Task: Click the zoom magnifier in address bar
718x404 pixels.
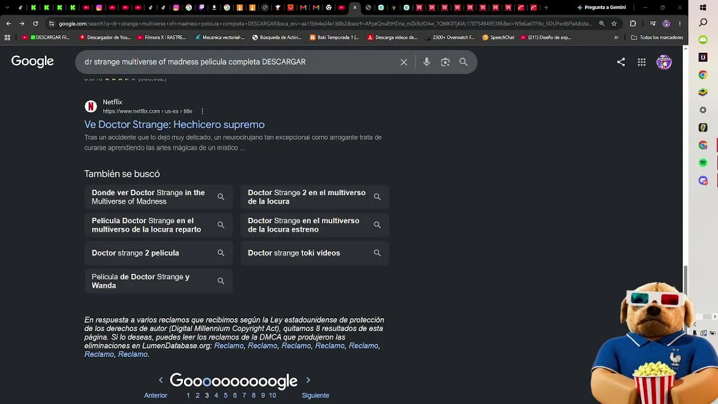Action: click(602, 24)
